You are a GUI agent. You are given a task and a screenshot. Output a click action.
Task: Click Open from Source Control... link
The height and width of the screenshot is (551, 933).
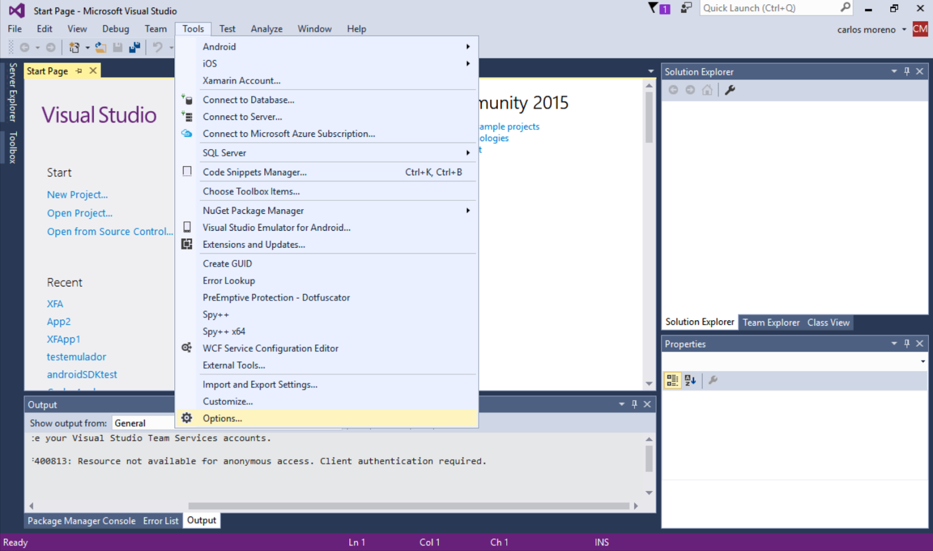click(x=110, y=231)
